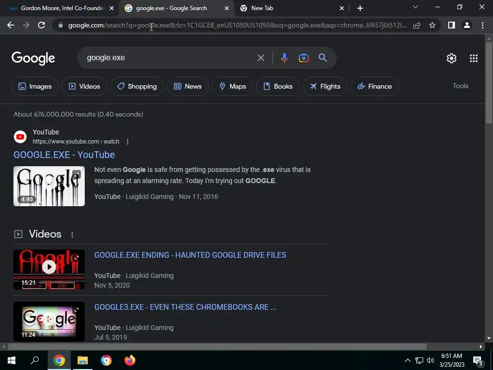
Task: Open the notification center
Action: [x=478, y=360]
